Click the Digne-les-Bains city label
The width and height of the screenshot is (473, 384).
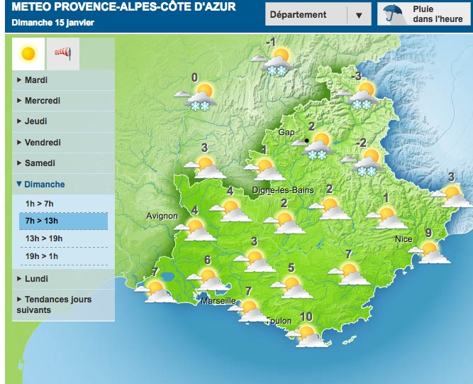pos(283,190)
